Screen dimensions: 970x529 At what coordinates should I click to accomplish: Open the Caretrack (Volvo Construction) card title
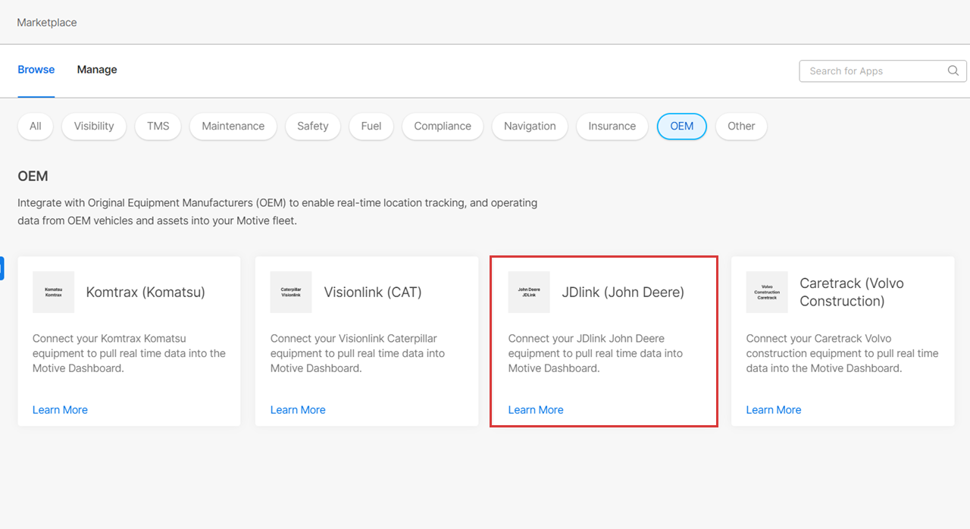[851, 292]
